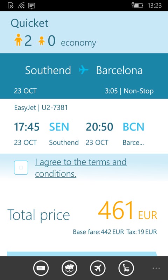Tap the light blue button at bottom
The width and height of the screenshot is (168, 280).
82,254
